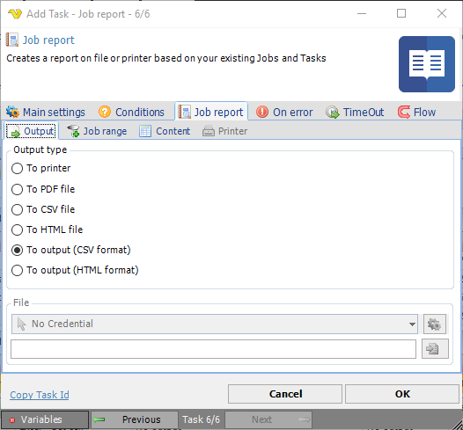The width and height of the screenshot is (463, 430).
Task: Click the On error exclamation icon
Action: click(262, 112)
